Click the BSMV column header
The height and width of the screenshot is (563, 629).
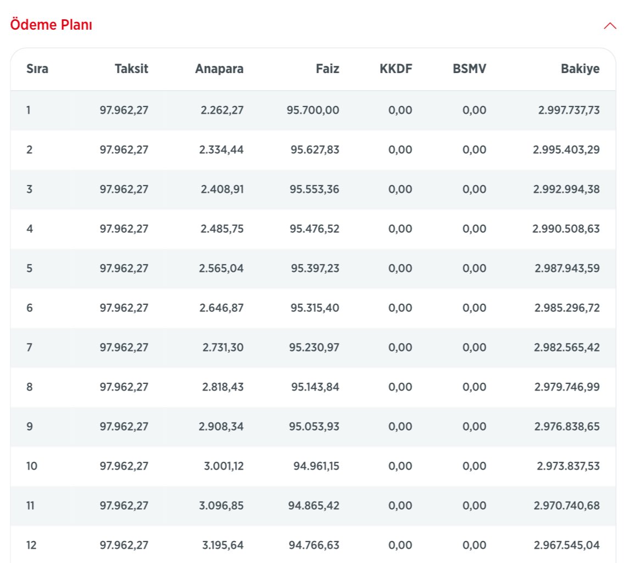tap(470, 69)
